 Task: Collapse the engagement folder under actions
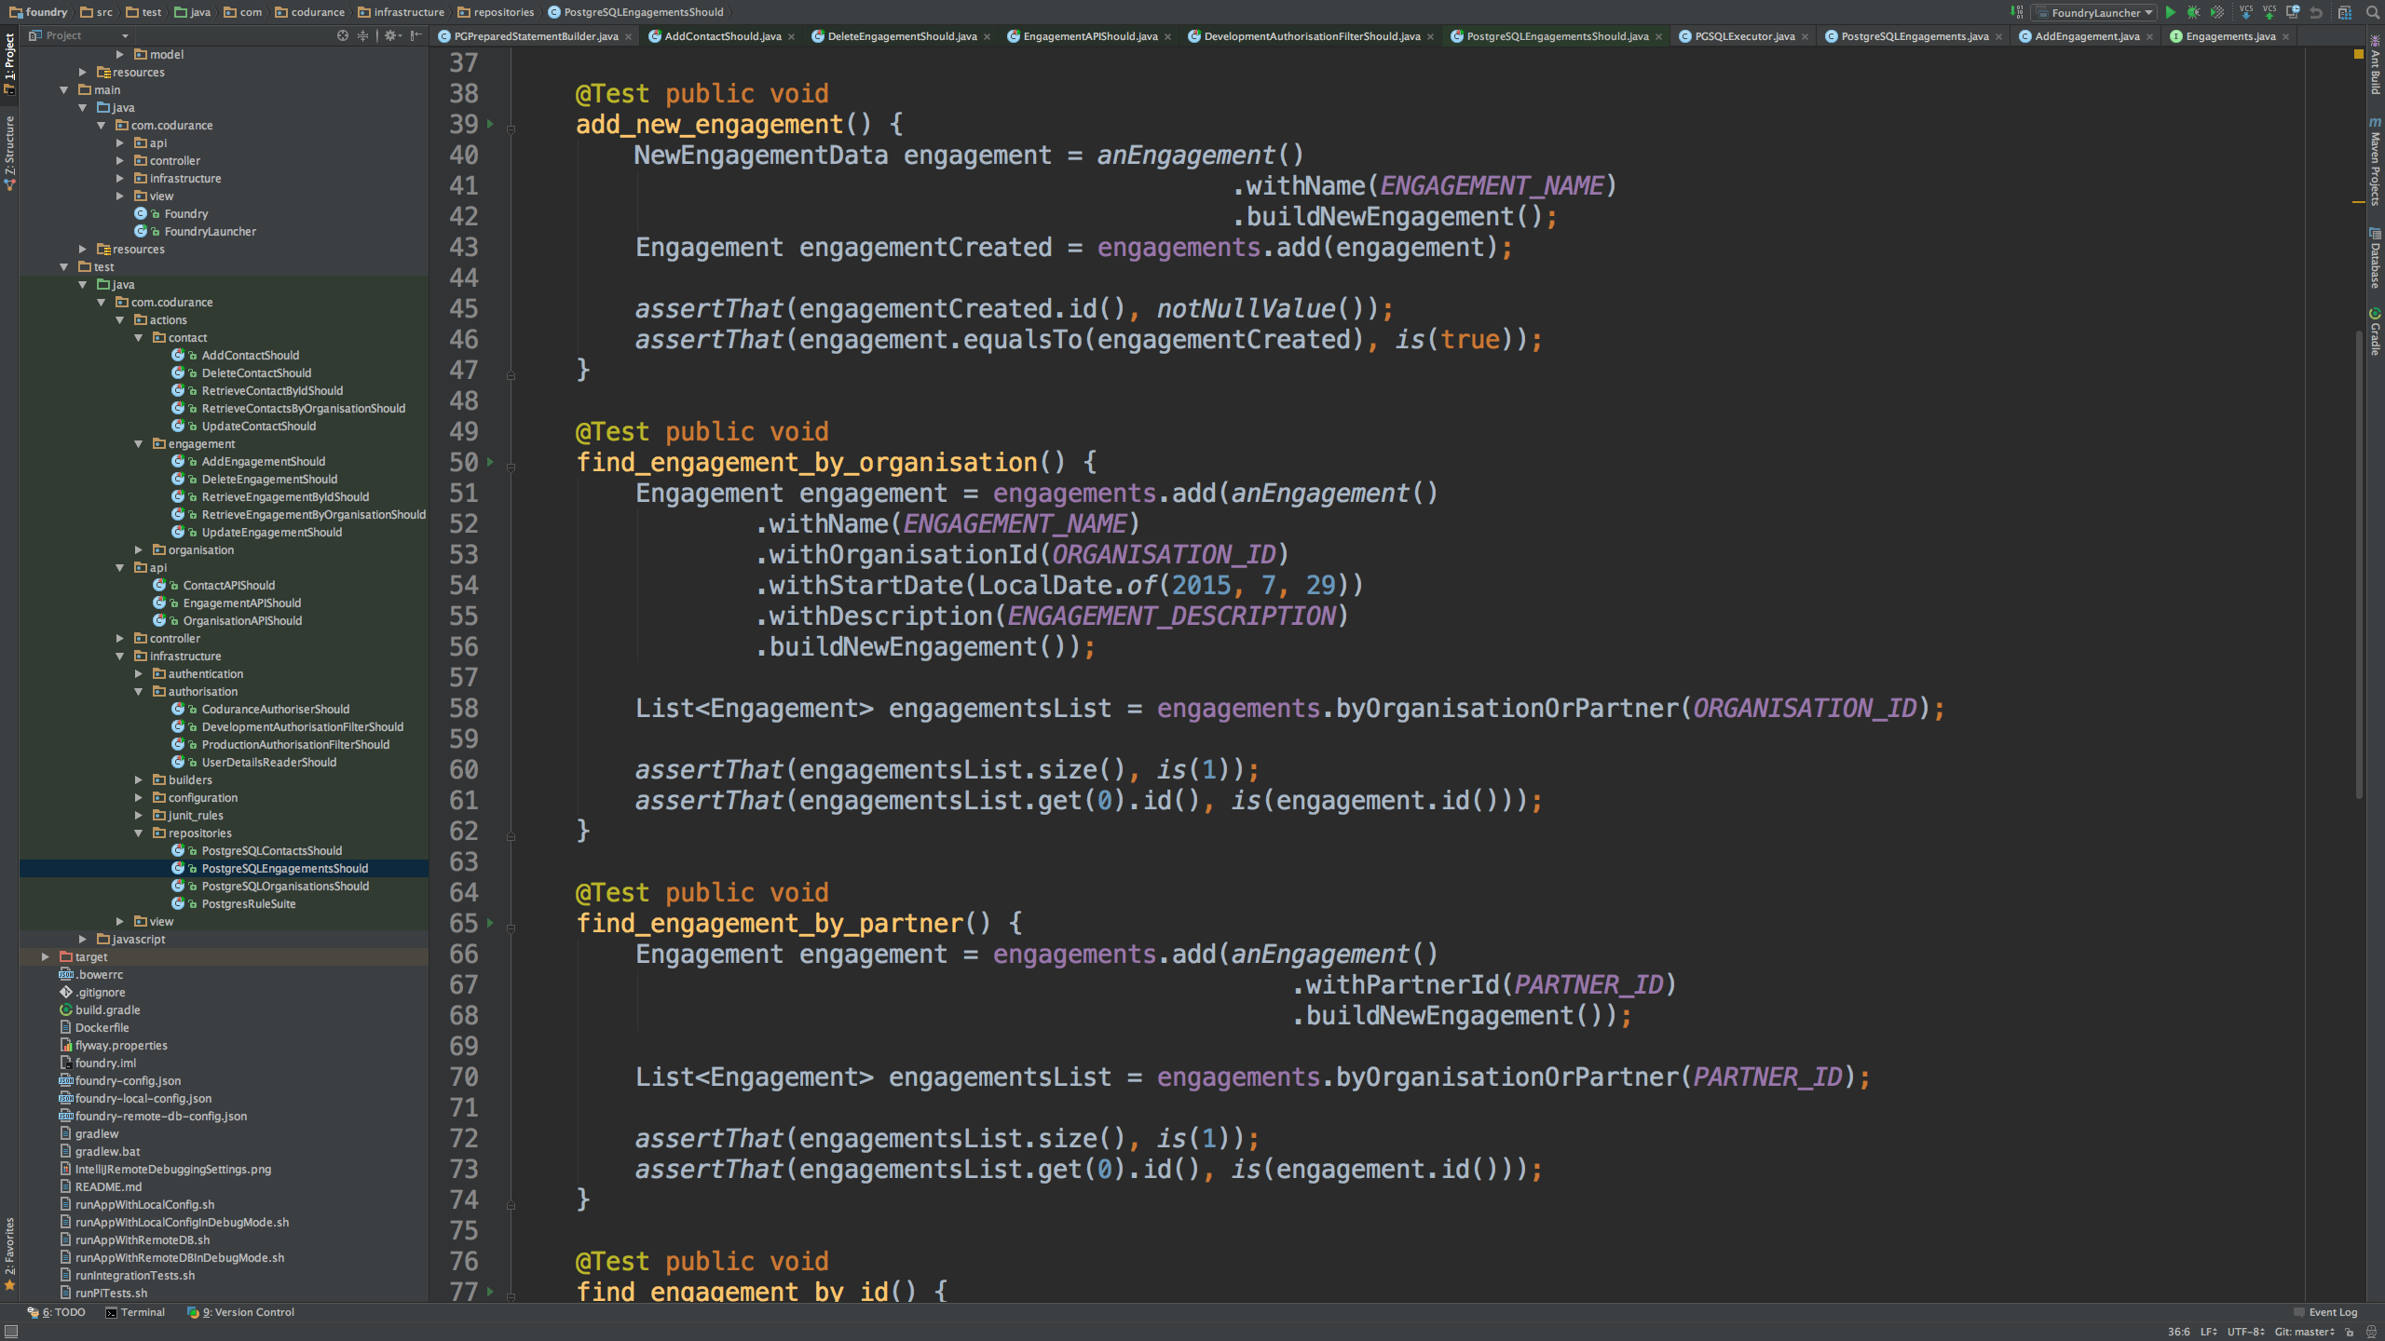(x=138, y=444)
